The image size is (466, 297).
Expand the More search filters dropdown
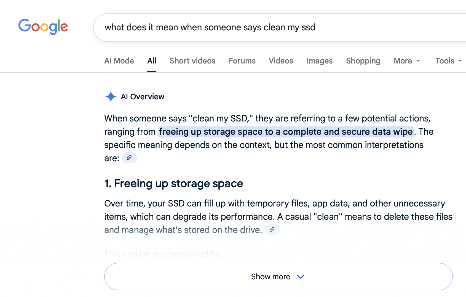407,61
